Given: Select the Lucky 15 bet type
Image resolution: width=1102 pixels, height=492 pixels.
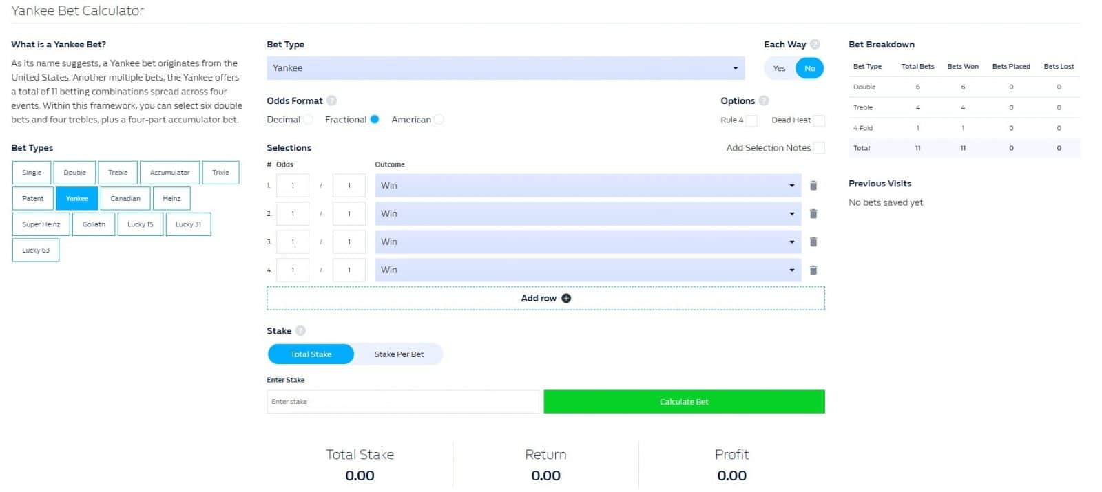Looking at the screenshot, I should (x=141, y=224).
